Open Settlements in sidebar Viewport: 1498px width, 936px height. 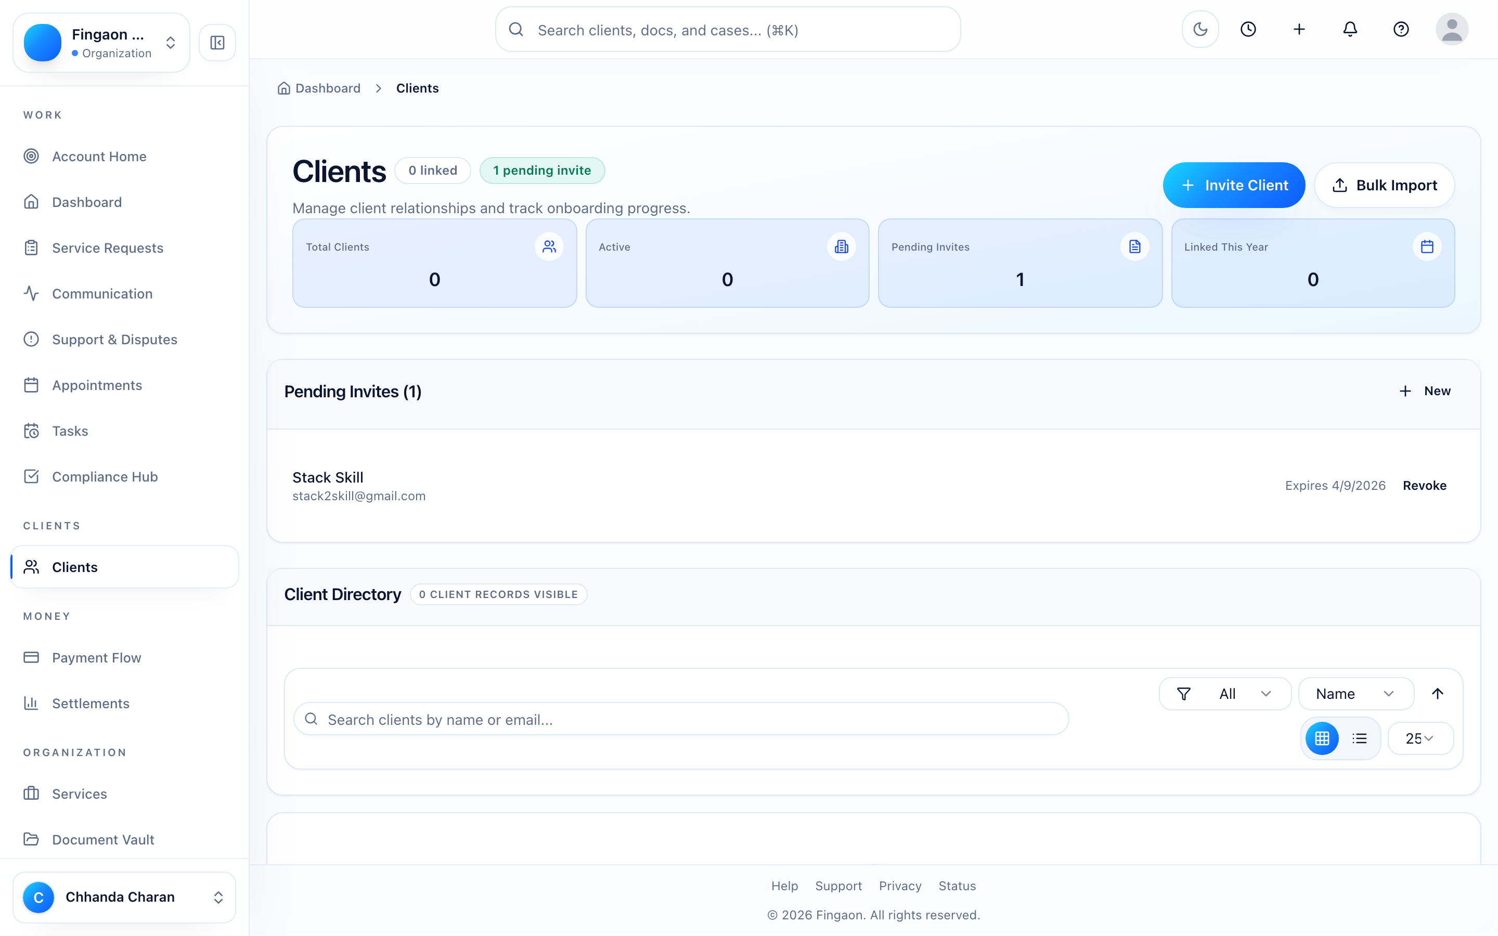124,703
